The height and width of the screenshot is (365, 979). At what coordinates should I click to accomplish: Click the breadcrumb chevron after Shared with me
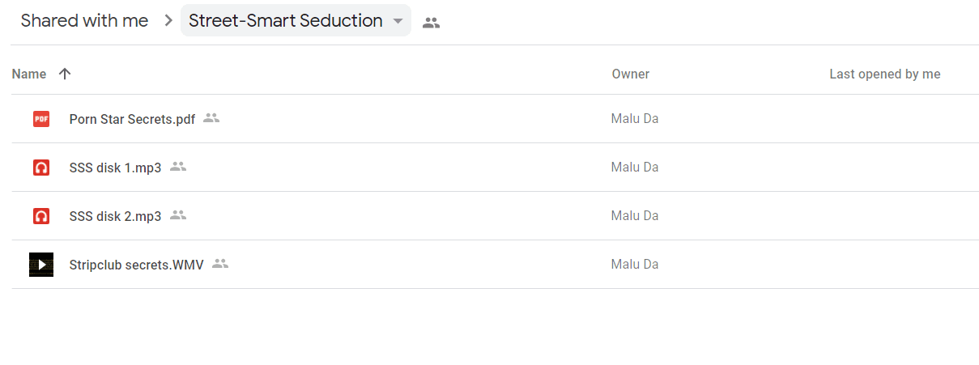(168, 21)
